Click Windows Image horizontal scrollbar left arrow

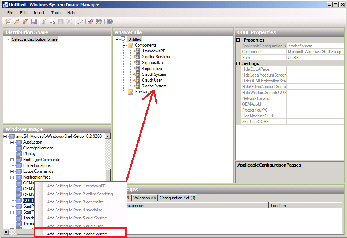pos(6,232)
